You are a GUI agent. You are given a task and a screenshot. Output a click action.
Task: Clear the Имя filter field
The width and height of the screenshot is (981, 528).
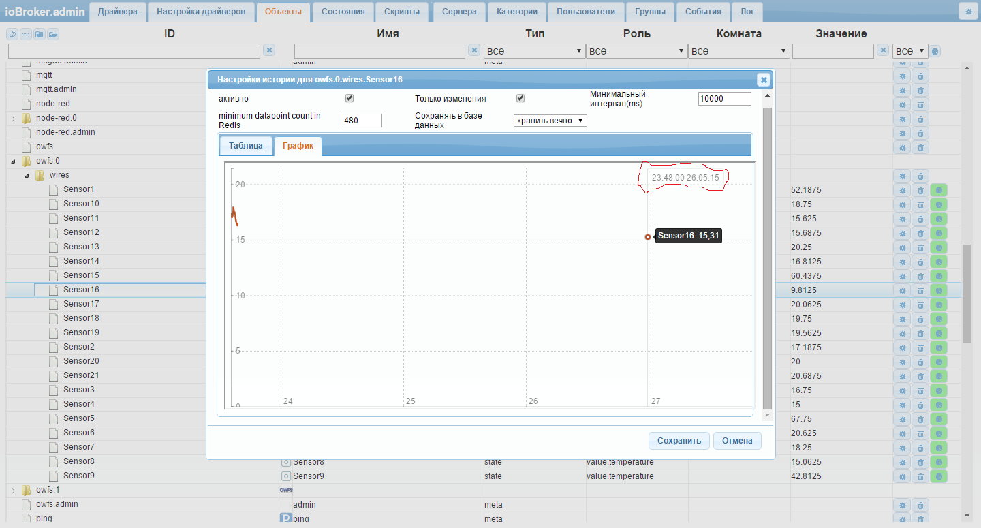(474, 50)
